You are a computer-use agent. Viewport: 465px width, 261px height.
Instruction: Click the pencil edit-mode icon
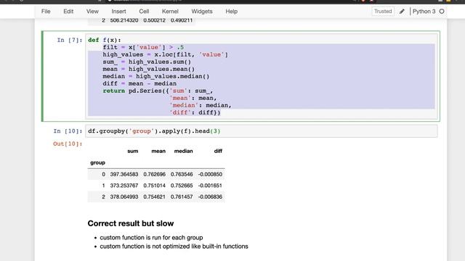coord(402,12)
